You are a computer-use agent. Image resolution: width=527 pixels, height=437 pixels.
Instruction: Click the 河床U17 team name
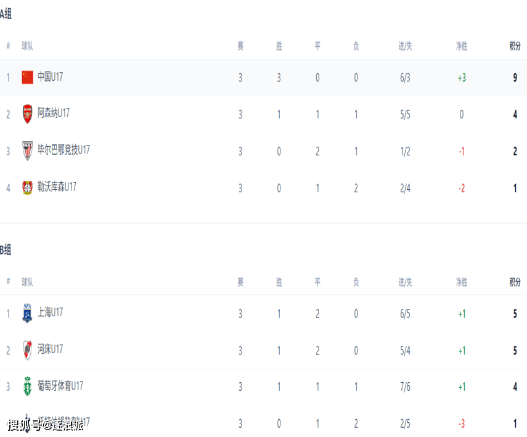point(50,349)
